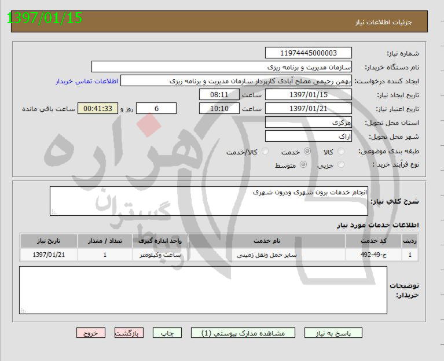Click the واحد اندازه گیری column header
Screen dimensions: 444x361
click(x=160, y=241)
